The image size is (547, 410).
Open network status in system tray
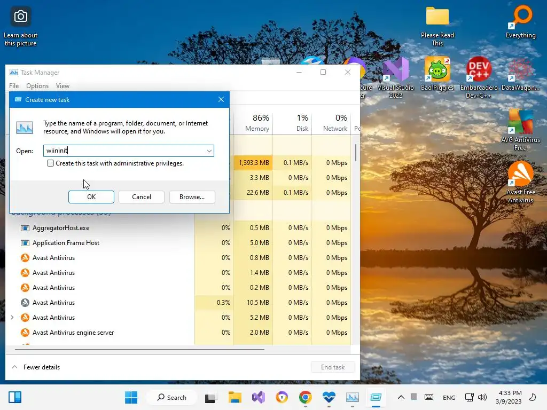[x=469, y=397]
